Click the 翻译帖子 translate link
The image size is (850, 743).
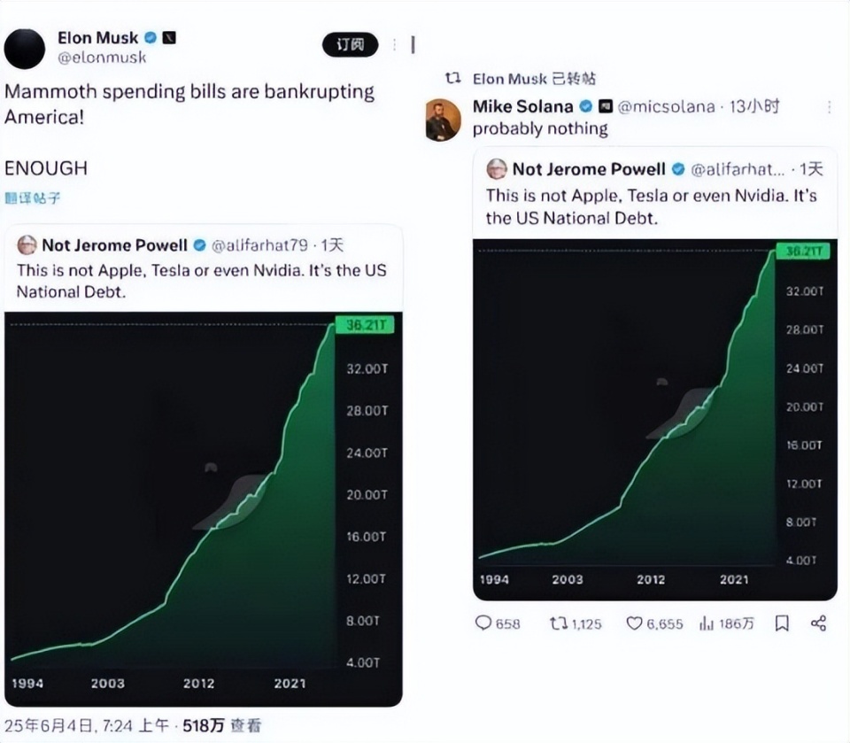click(33, 198)
